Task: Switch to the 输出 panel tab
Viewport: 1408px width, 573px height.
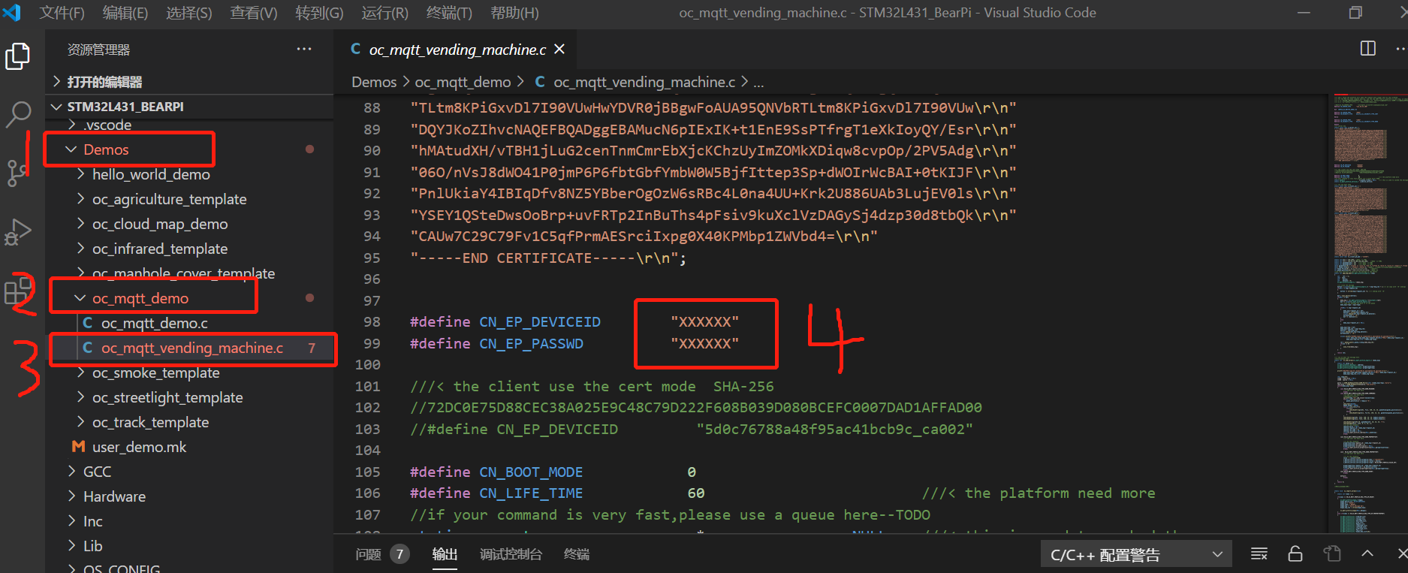Action: [445, 554]
